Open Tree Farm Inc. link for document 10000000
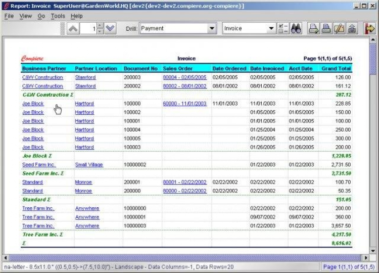Screen dimensions: 379x273 (38, 208)
